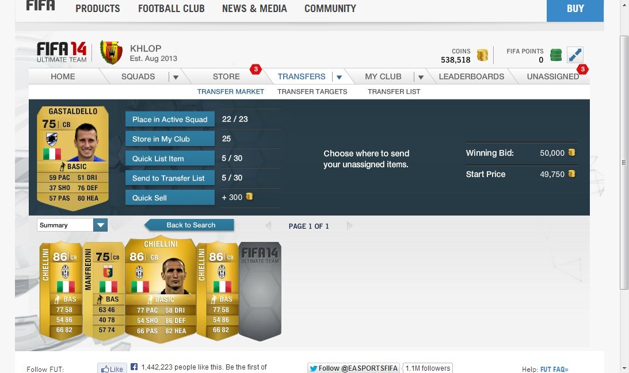The width and height of the screenshot is (629, 373).
Task: Click the page vertical scrollbar
Action: 624,162
